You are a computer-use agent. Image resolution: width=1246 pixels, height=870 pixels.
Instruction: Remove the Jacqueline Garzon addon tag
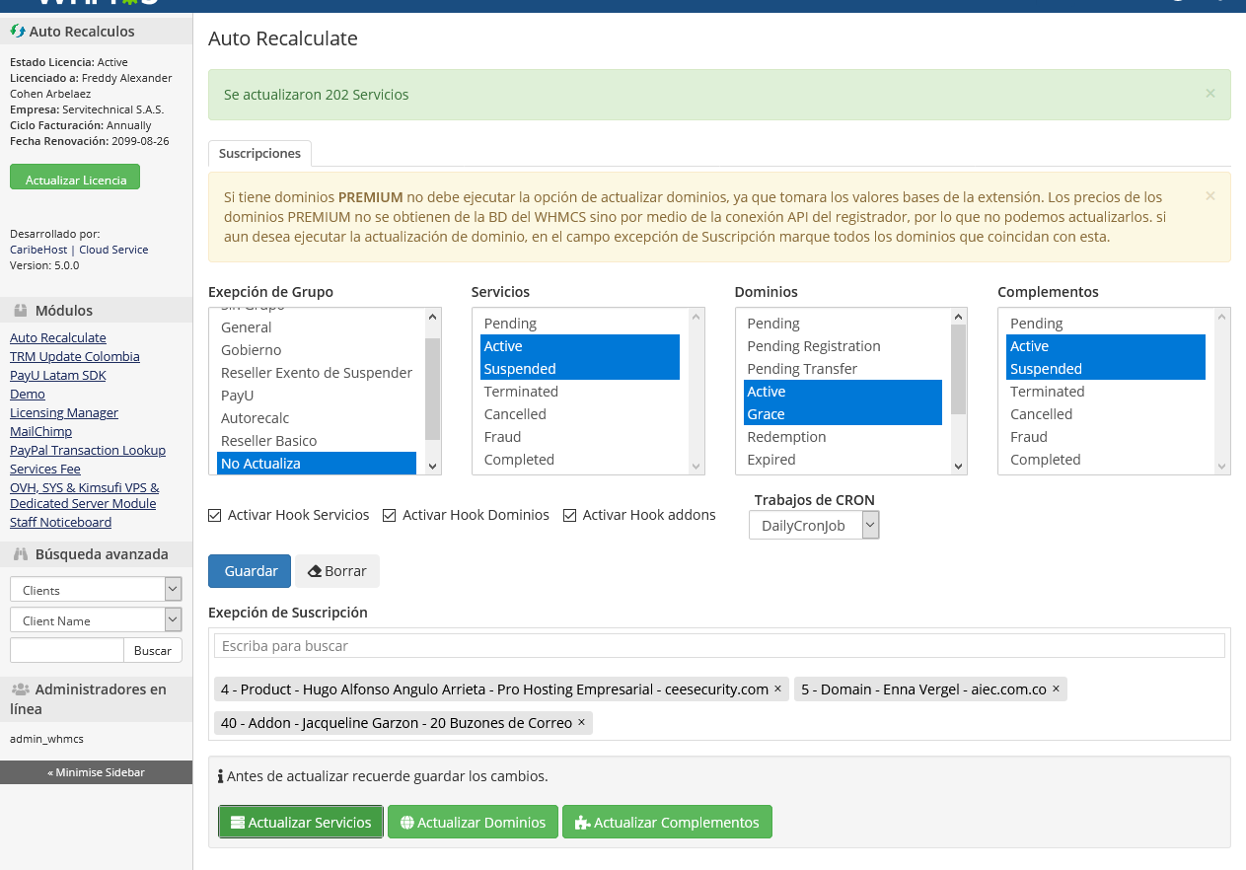581,722
